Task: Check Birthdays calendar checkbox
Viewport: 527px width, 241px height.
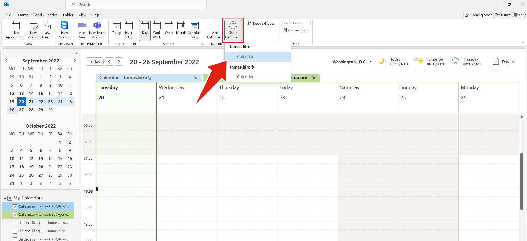Action: tap(15, 239)
